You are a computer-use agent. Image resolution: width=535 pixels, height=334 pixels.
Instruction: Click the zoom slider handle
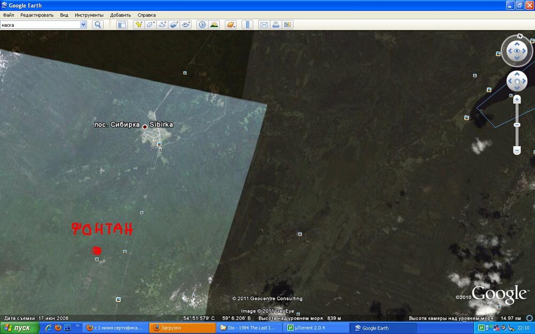tap(517, 125)
